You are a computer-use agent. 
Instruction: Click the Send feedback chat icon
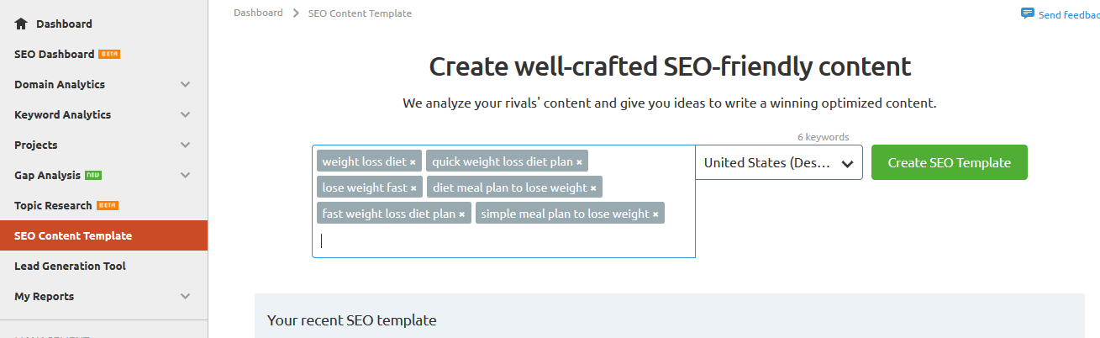click(x=1027, y=13)
